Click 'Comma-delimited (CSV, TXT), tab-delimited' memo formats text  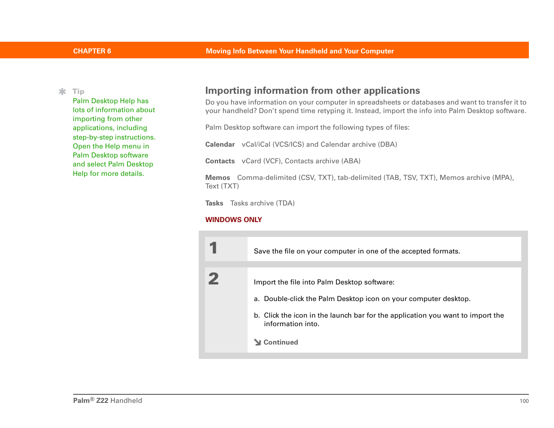(x=360, y=182)
